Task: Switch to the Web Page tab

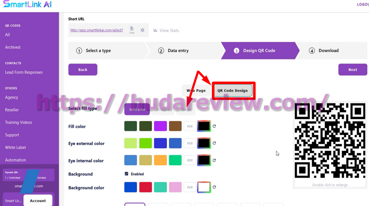Action: coord(196,90)
